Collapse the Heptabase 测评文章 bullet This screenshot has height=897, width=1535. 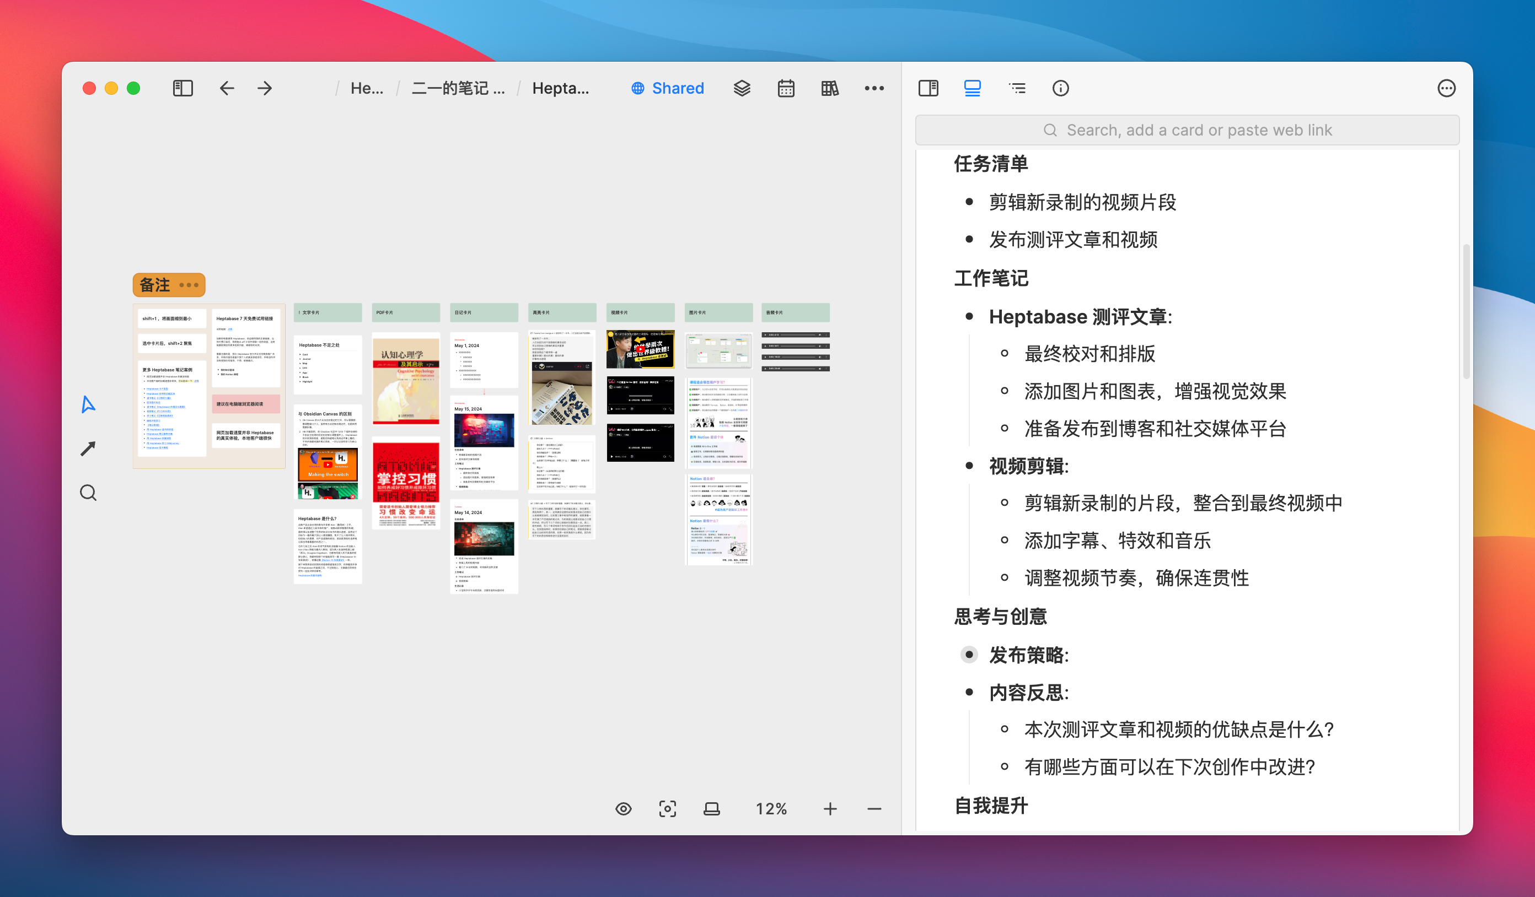tap(969, 316)
